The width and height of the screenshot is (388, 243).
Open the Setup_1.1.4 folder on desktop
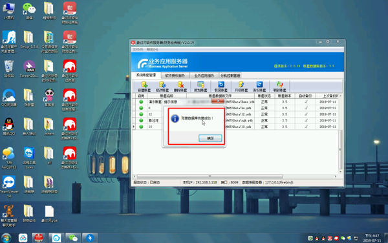tap(29, 40)
